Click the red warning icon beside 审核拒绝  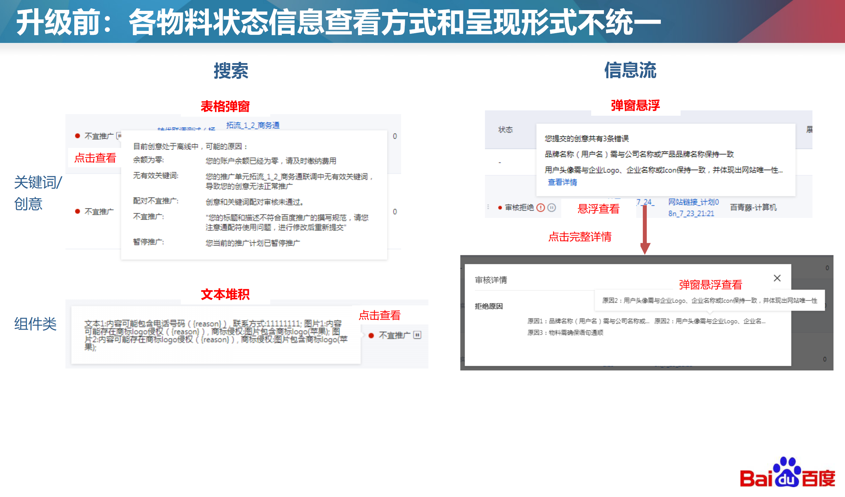click(x=541, y=208)
